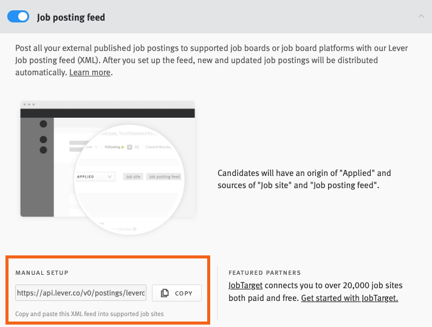Image resolution: width=432 pixels, height=327 pixels.
Task: Collapse the Job posting feed section chevron
Action: (x=421, y=16)
